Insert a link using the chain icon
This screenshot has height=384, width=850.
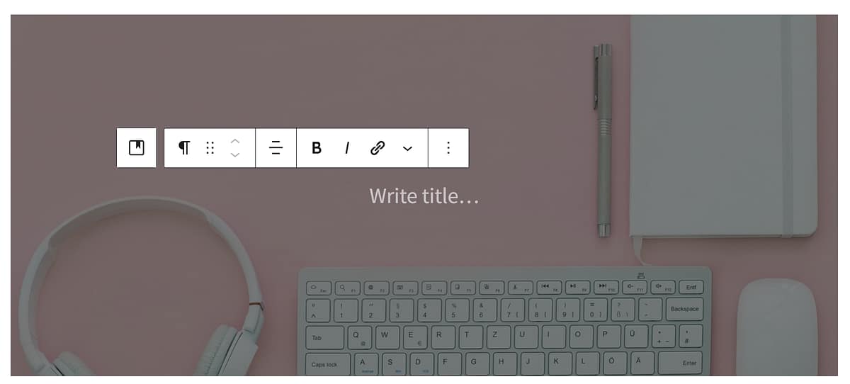[x=378, y=147]
